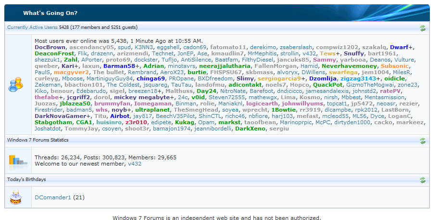
Task: Open Airbot's profile link
Action: coord(120,116)
